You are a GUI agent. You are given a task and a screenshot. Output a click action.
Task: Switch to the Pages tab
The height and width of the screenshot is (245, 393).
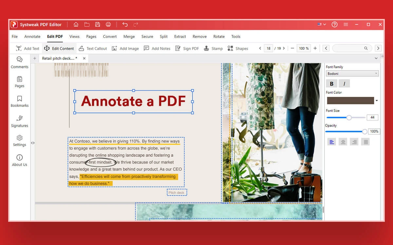(x=91, y=37)
